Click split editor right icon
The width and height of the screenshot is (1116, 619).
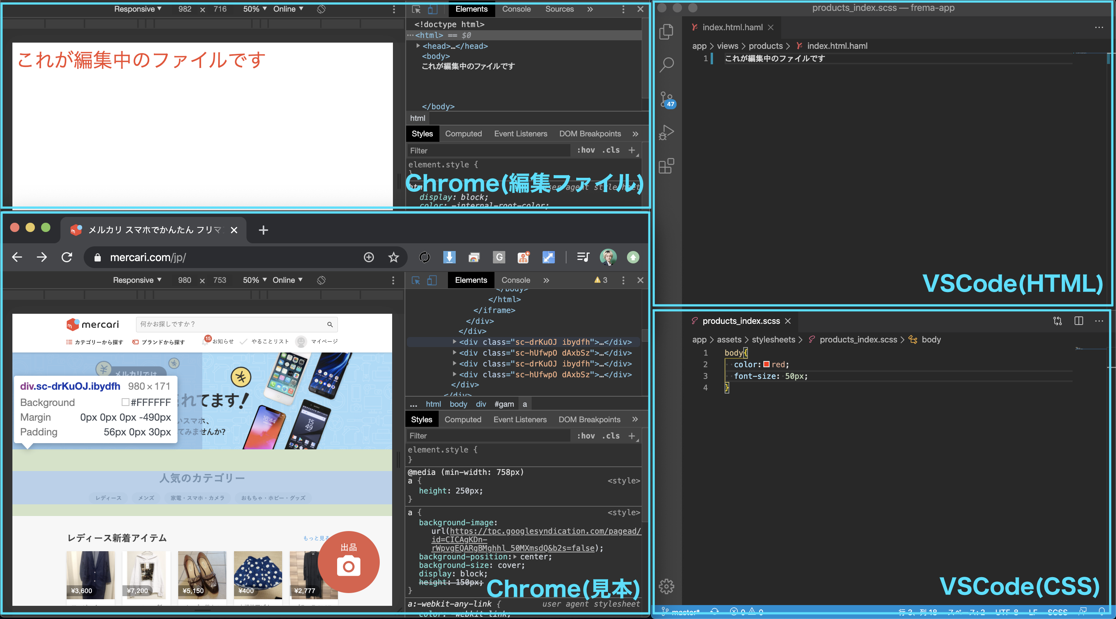point(1079,321)
